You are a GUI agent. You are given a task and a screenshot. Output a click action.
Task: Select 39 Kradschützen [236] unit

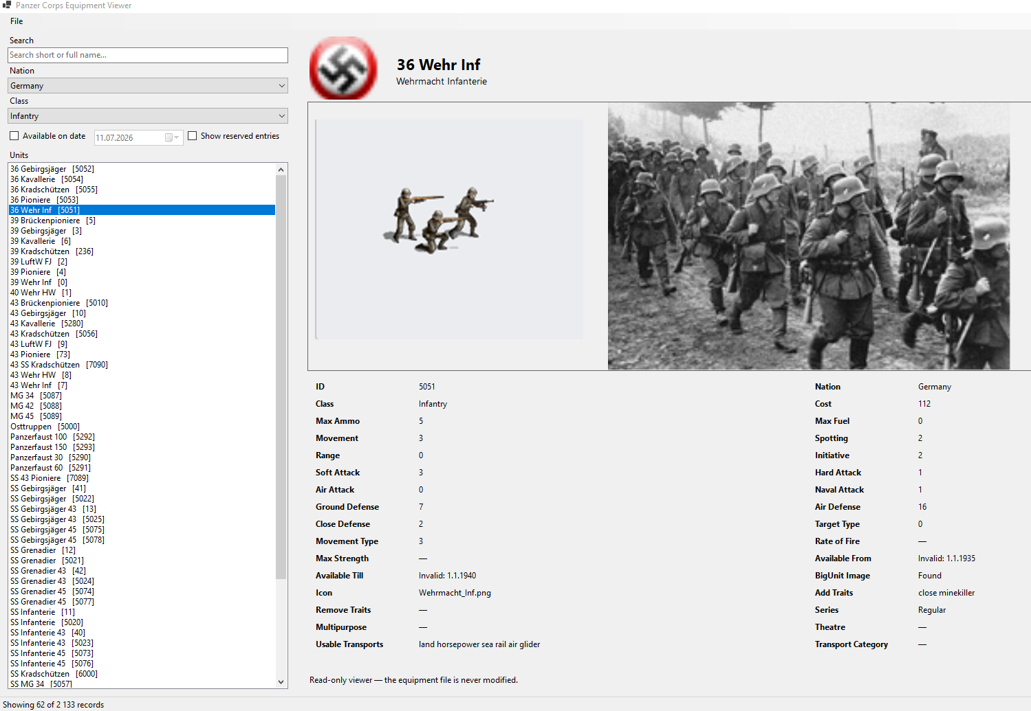(142, 251)
